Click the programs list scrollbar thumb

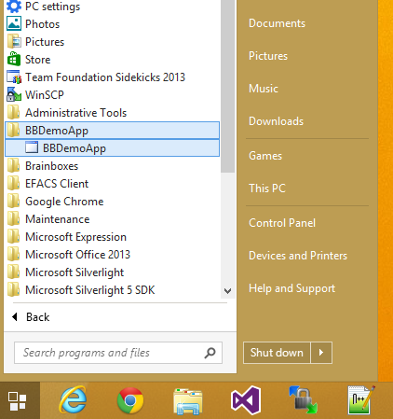227,86
